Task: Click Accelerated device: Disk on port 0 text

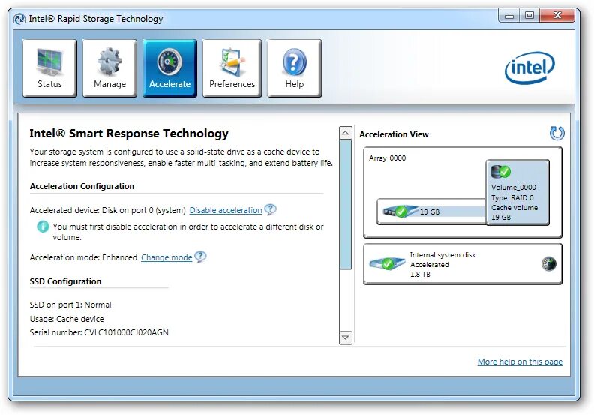Action: (107, 210)
